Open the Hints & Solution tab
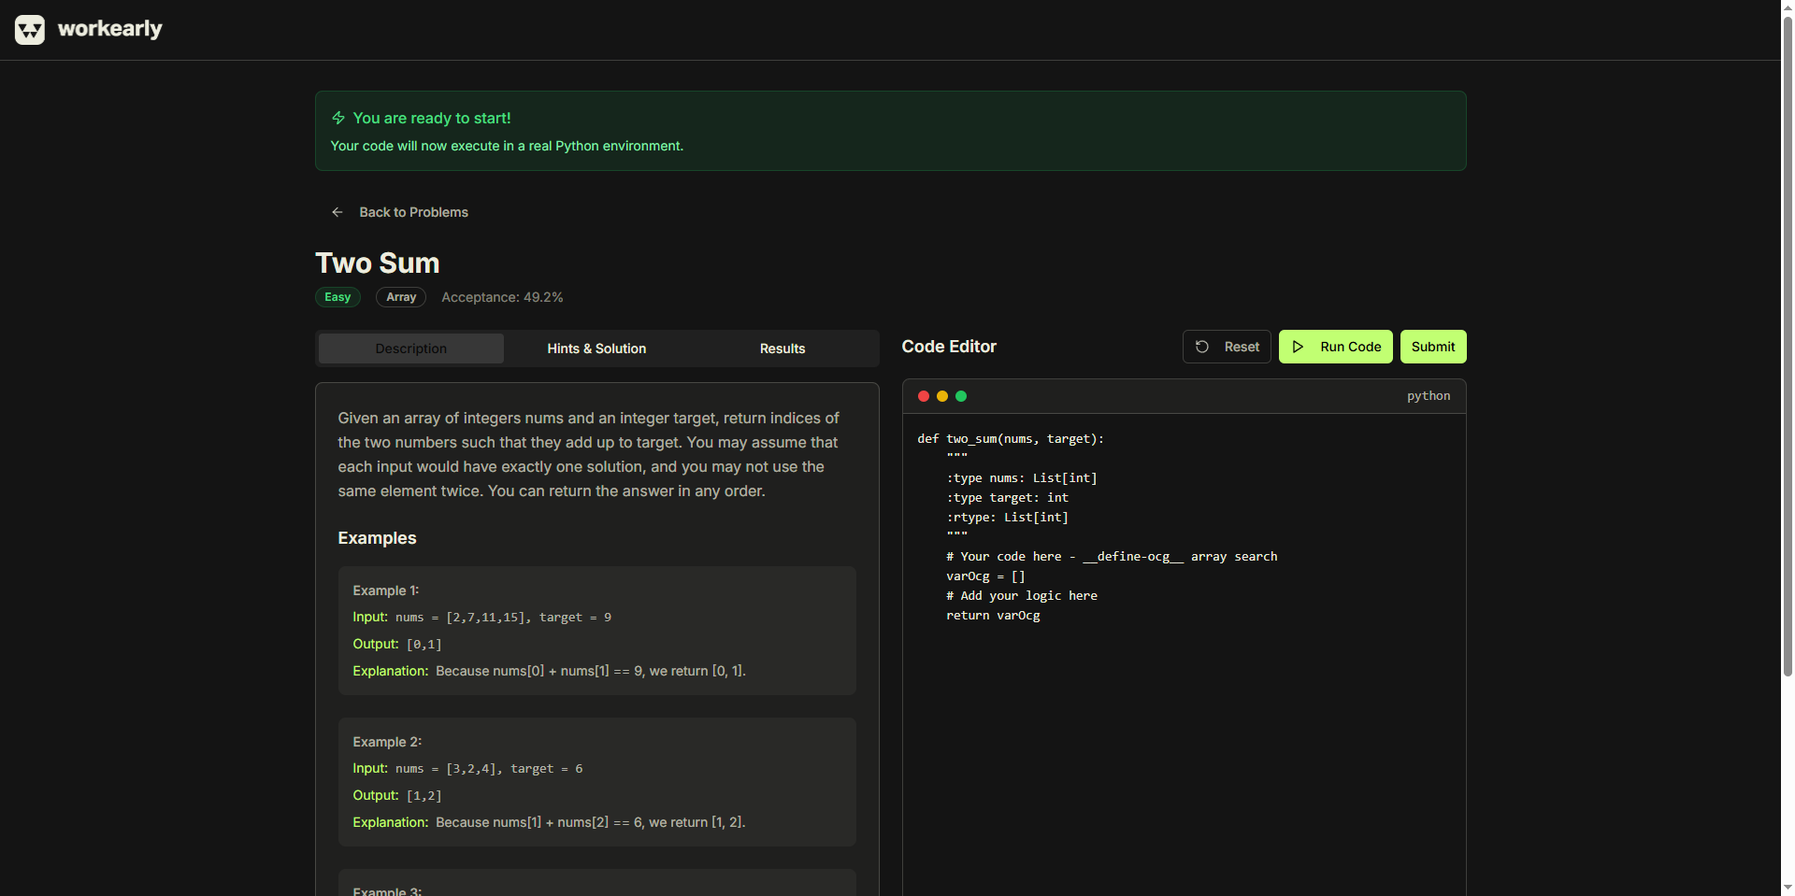The height and width of the screenshot is (896, 1795). (x=596, y=348)
